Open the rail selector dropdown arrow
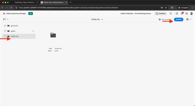 (x=8, y=19)
